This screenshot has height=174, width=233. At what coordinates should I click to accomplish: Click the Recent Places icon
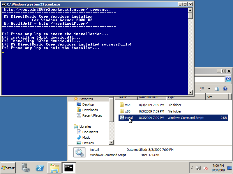(x=79, y=115)
